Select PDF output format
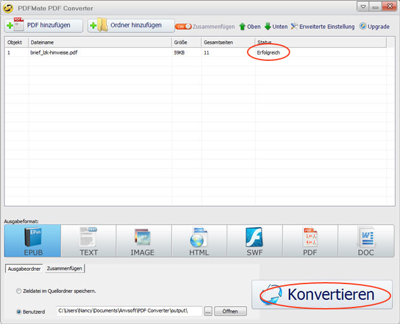 [310, 241]
